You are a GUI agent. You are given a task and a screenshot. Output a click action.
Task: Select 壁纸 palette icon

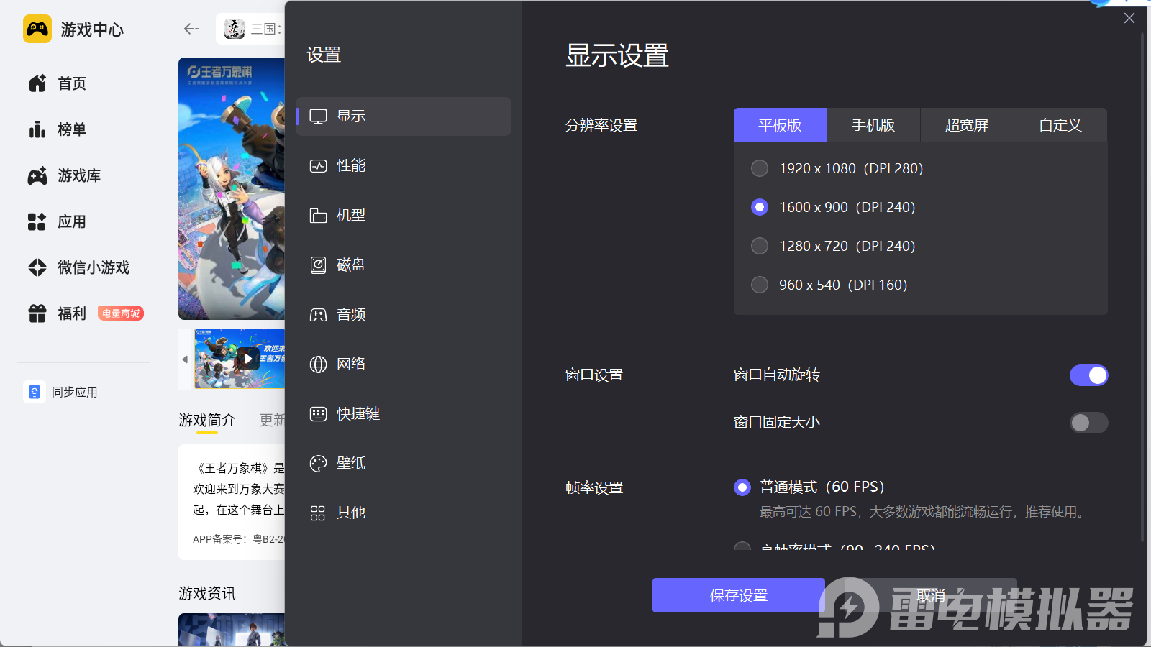click(x=318, y=464)
